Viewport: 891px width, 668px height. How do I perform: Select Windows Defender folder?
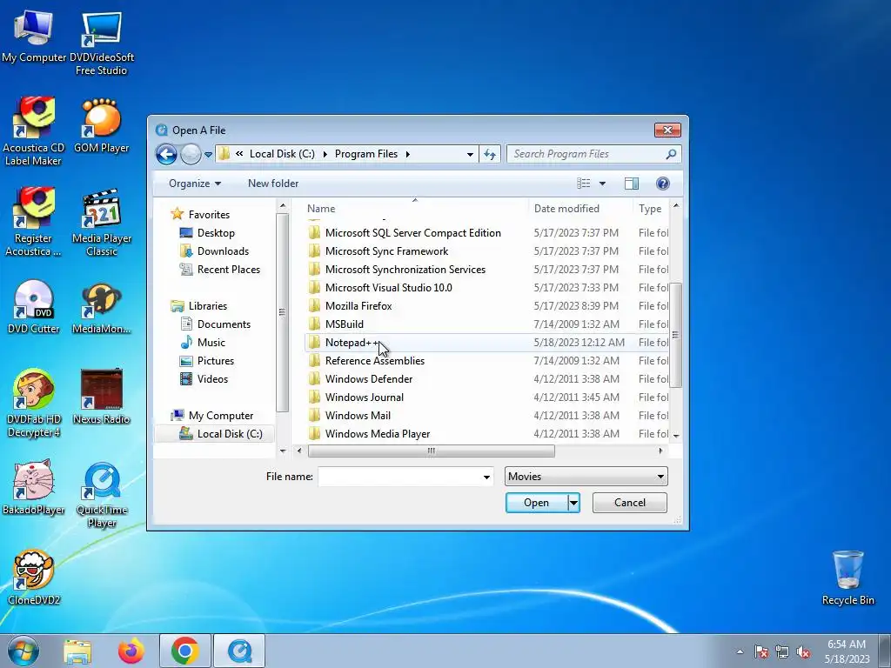point(368,379)
